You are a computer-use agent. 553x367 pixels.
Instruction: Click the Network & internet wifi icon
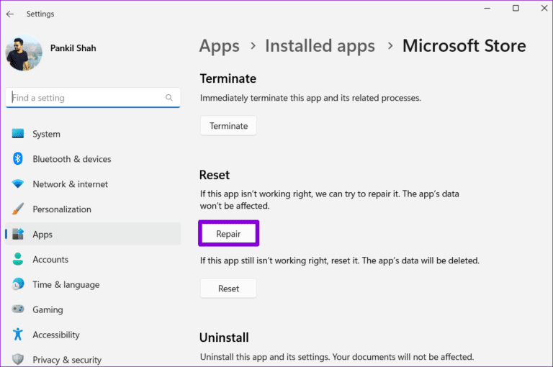tap(18, 184)
